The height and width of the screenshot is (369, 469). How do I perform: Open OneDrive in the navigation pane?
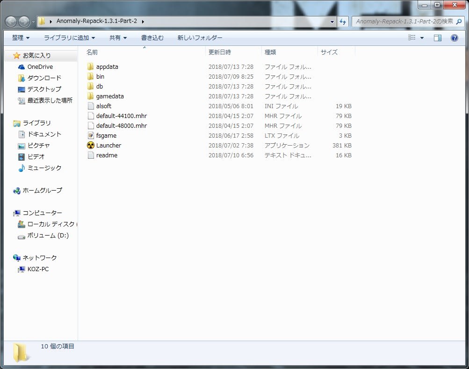pyautogui.click(x=40, y=67)
